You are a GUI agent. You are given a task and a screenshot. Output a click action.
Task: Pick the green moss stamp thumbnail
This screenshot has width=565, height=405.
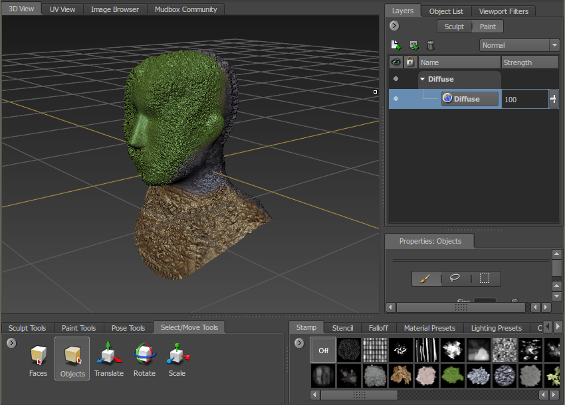(452, 375)
